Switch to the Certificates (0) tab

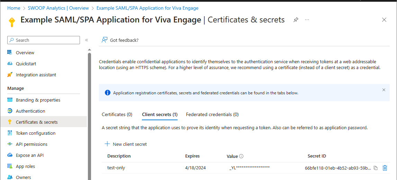pyautogui.click(x=117, y=114)
